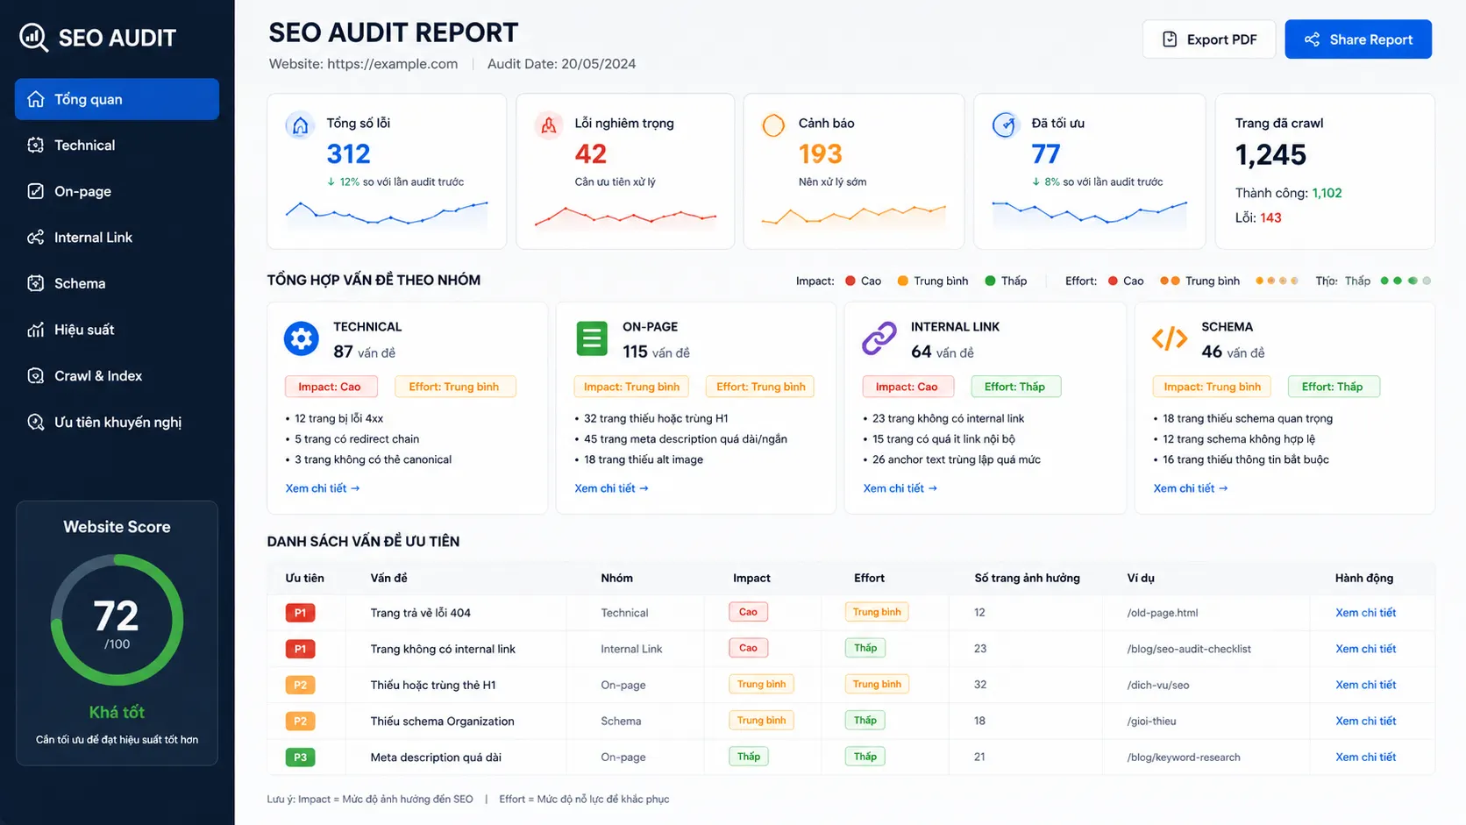The height and width of the screenshot is (825, 1466).
Task: Click the Schema sidebar icon
Action: pos(36,283)
